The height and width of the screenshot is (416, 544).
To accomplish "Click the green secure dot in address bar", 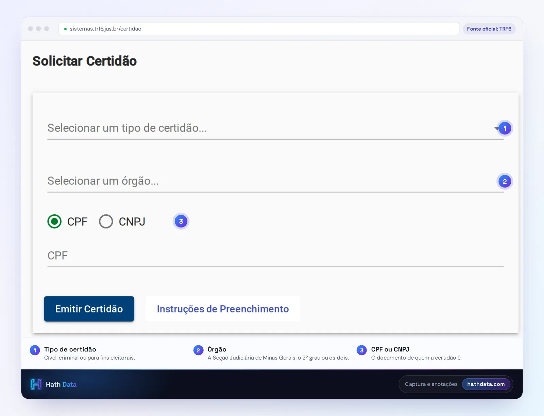I will click(65, 29).
